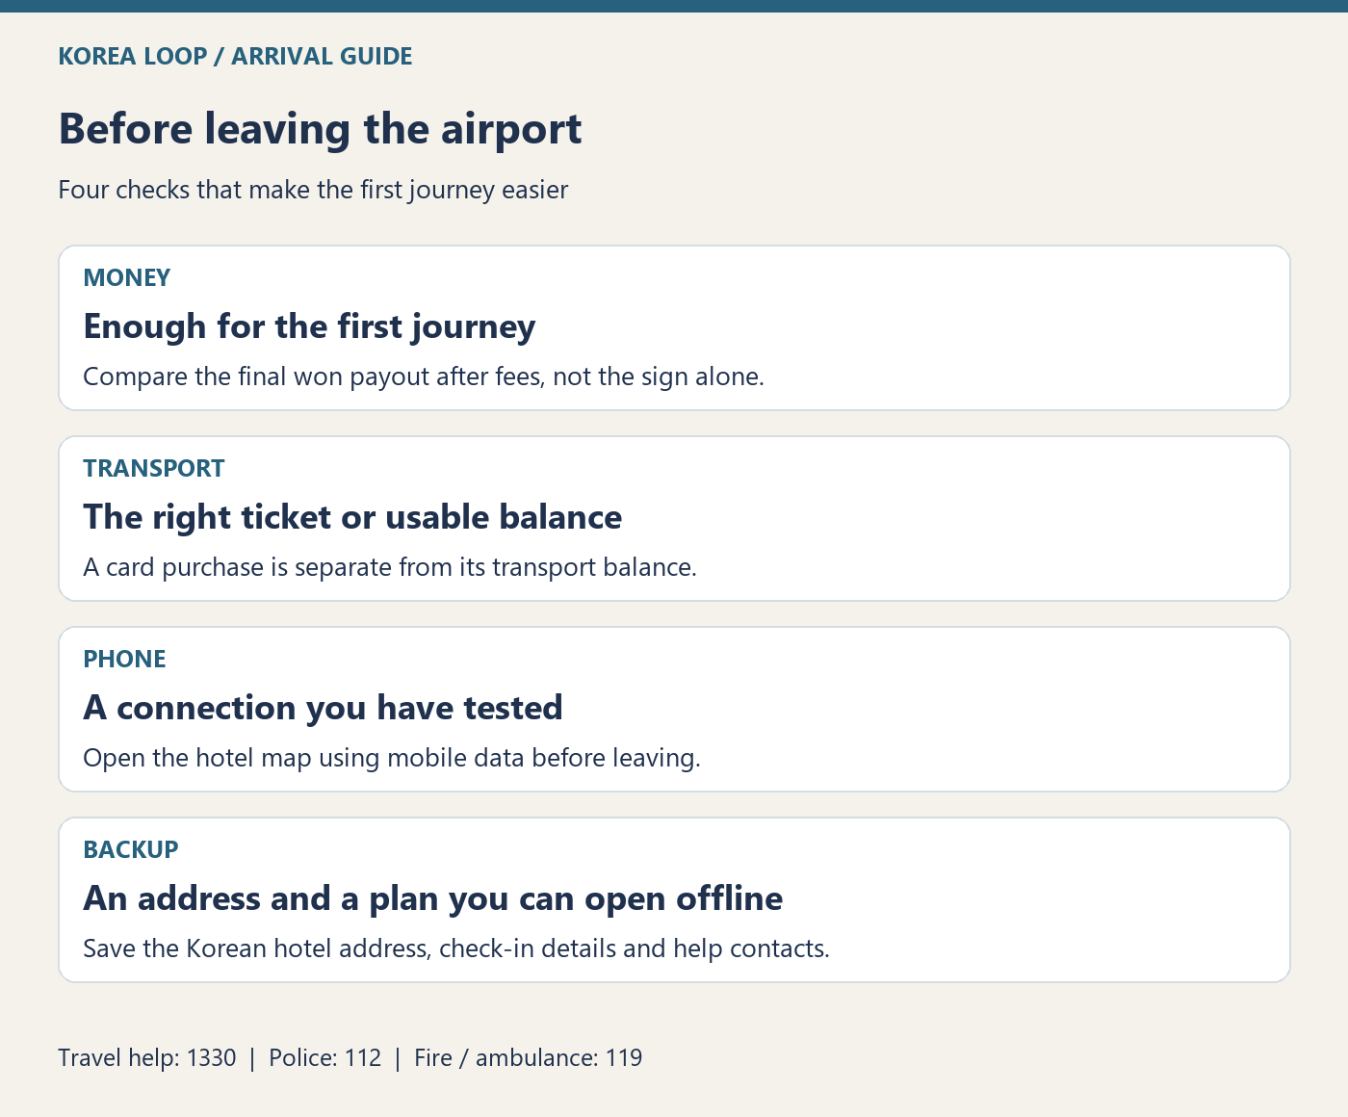The height and width of the screenshot is (1117, 1348).
Task: Click the KOREA LOOP / ARRIVAL GUIDE breadcrumb
Action: tap(235, 56)
